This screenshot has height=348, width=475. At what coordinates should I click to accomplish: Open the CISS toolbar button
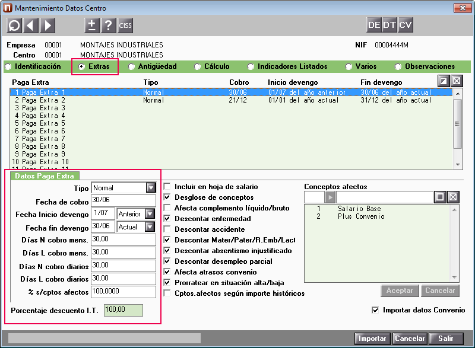(x=125, y=25)
